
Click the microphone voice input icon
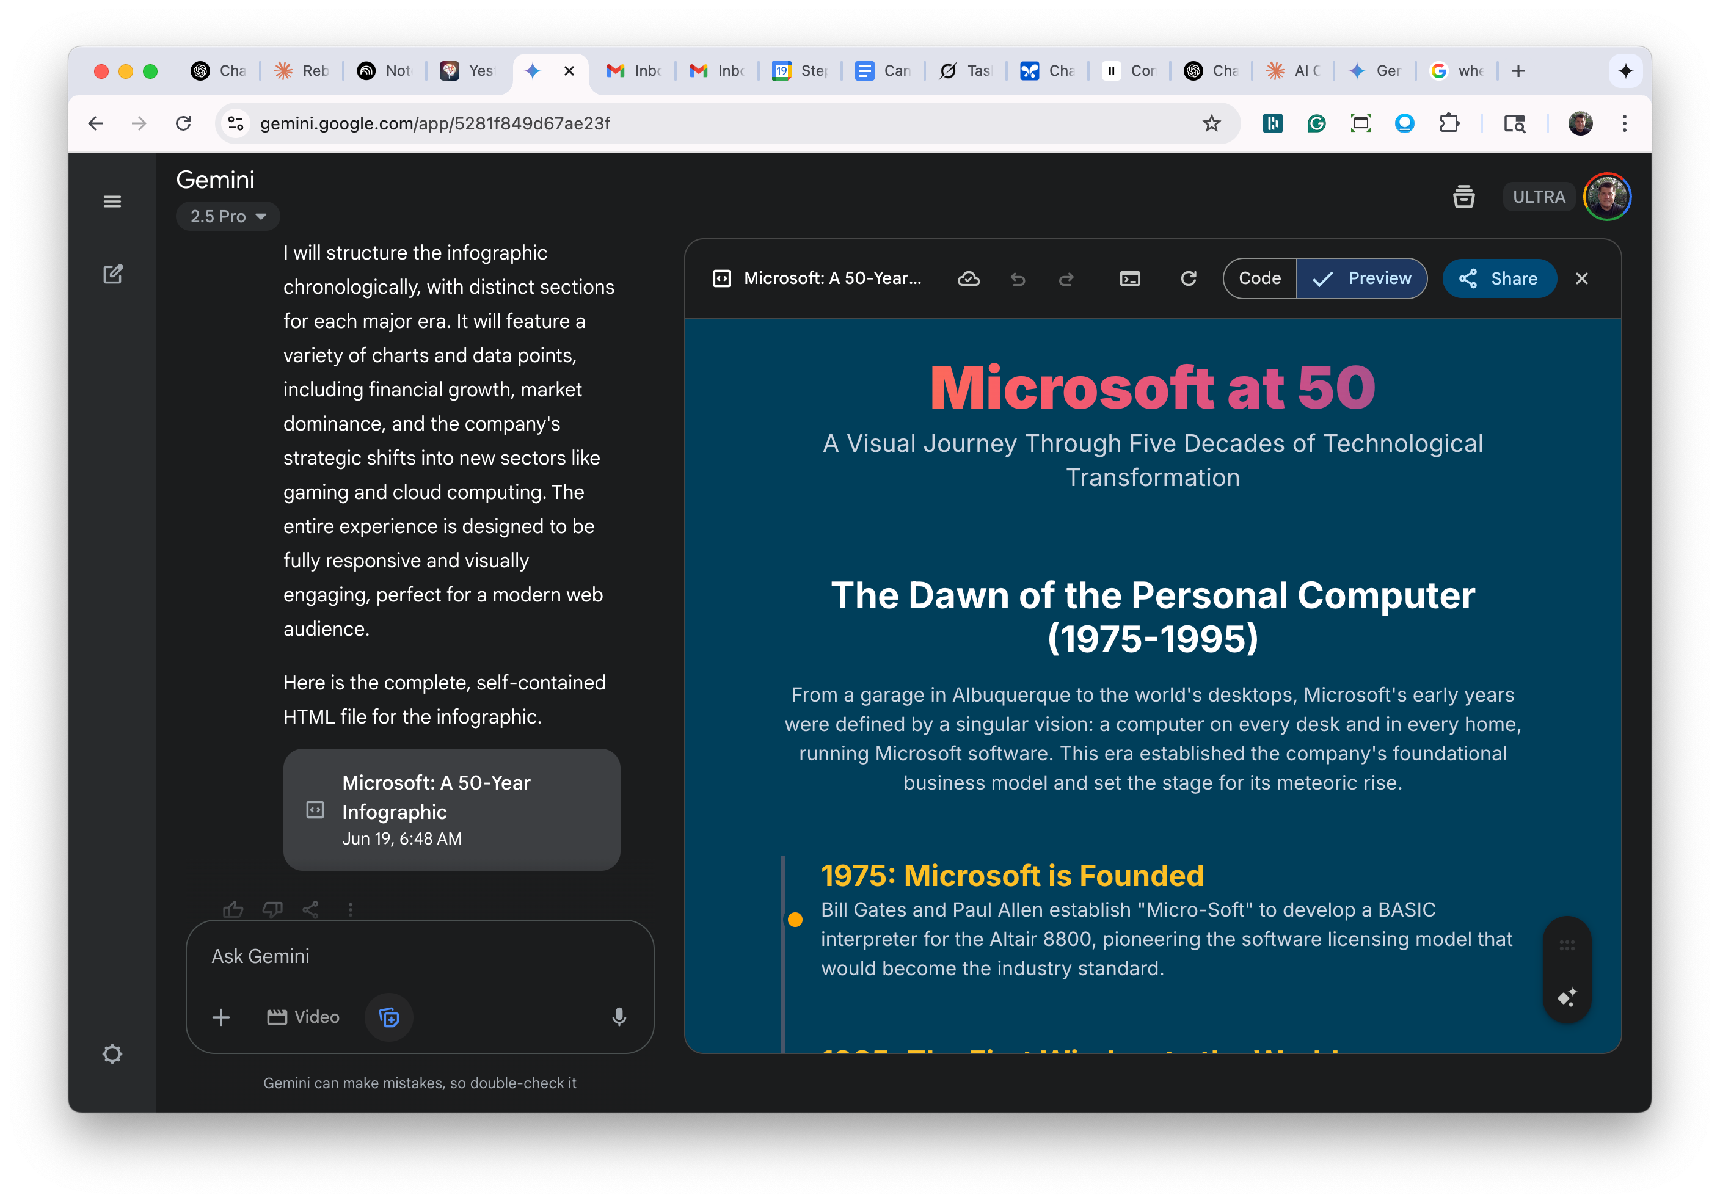tap(619, 1017)
